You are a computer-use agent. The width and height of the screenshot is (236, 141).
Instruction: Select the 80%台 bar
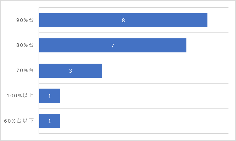(113, 45)
